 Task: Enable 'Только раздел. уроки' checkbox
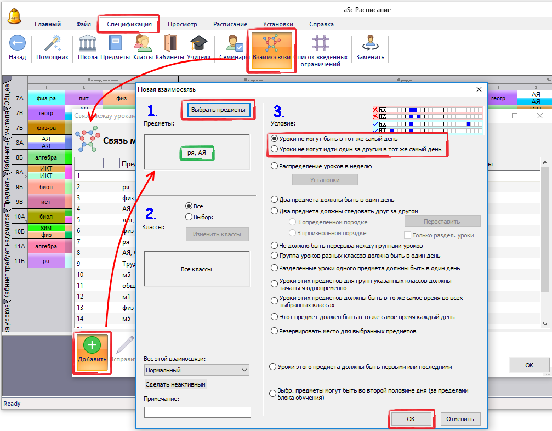click(x=408, y=235)
